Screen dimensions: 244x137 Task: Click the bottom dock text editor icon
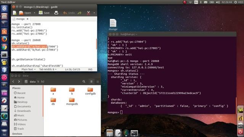(118, 133)
